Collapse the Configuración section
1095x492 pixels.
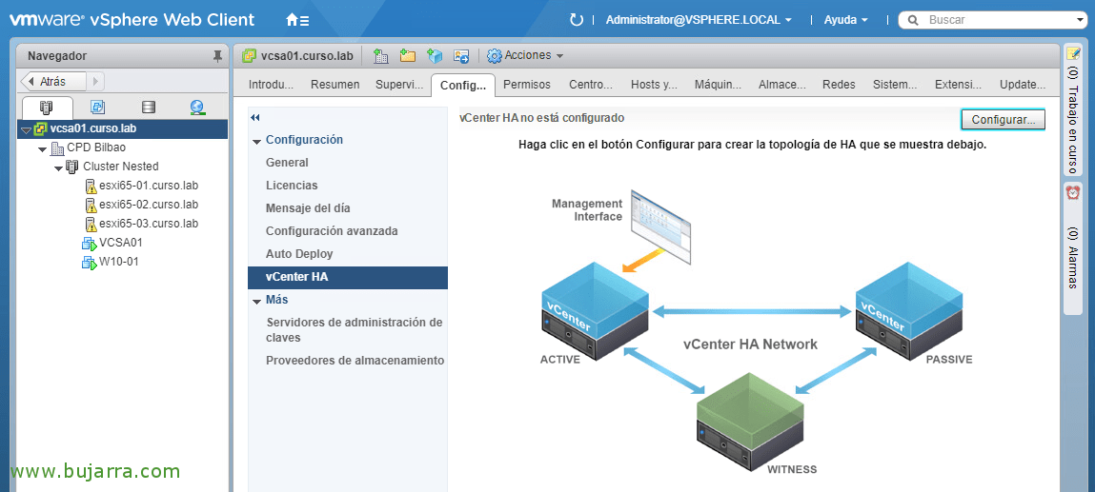tap(257, 141)
